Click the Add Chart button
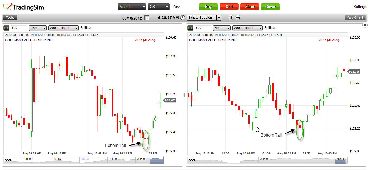Screen dimensions: 368x170 pyautogui.click(x=355, y=18)
